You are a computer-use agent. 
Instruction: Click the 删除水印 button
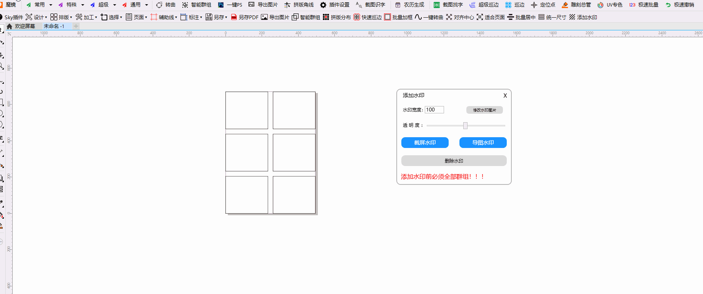click(x=454, y=161)
